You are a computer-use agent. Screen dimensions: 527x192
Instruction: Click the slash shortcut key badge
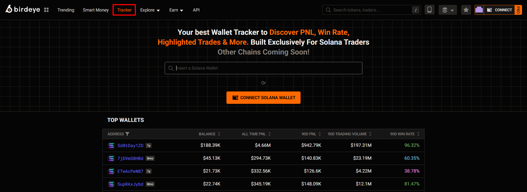416,10
